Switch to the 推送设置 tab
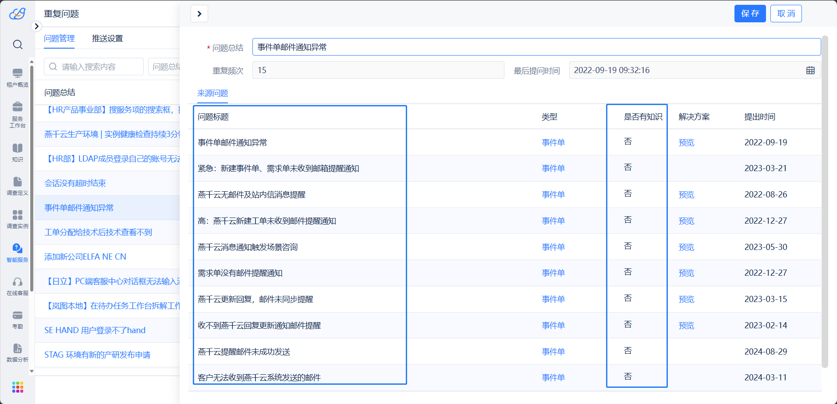The image size is (837, 404). point(107,39)
